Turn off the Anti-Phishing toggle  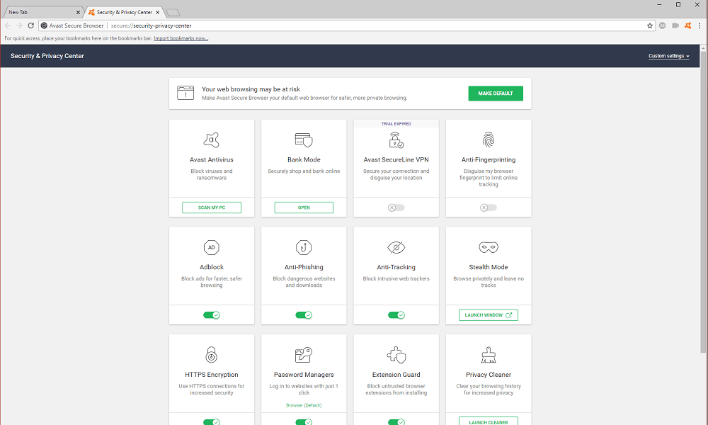tap(304, 315)
